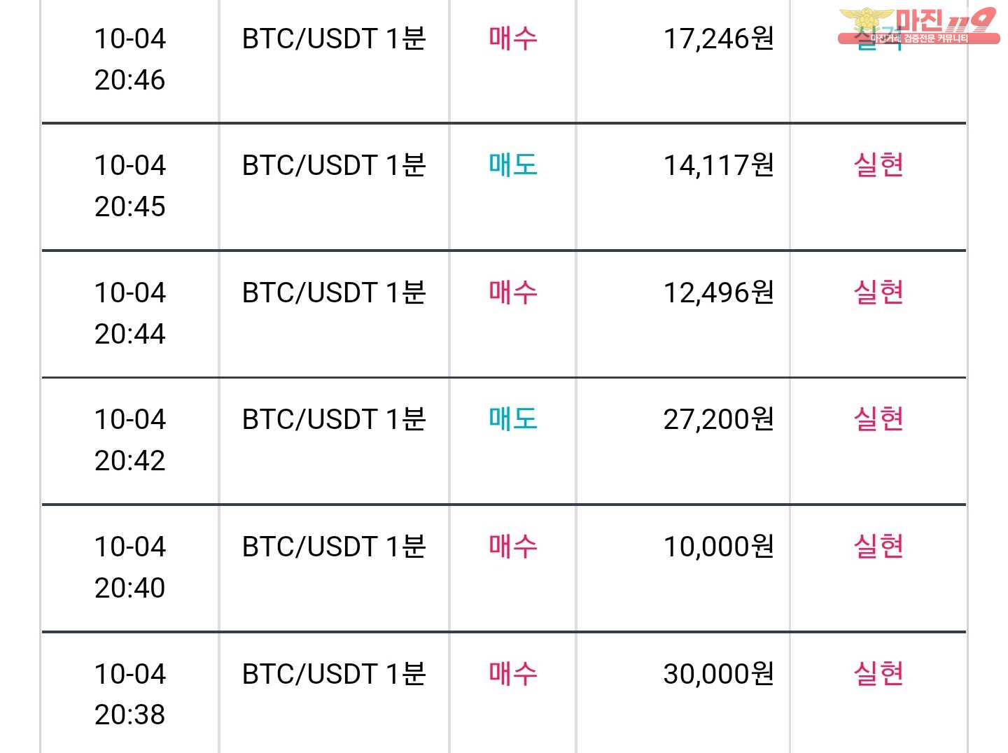Viewport: 1008px width, 753px height.
Task: Click BTC/USDT 1분 in the 20:40 row
Action: click(x=334, y=547)
